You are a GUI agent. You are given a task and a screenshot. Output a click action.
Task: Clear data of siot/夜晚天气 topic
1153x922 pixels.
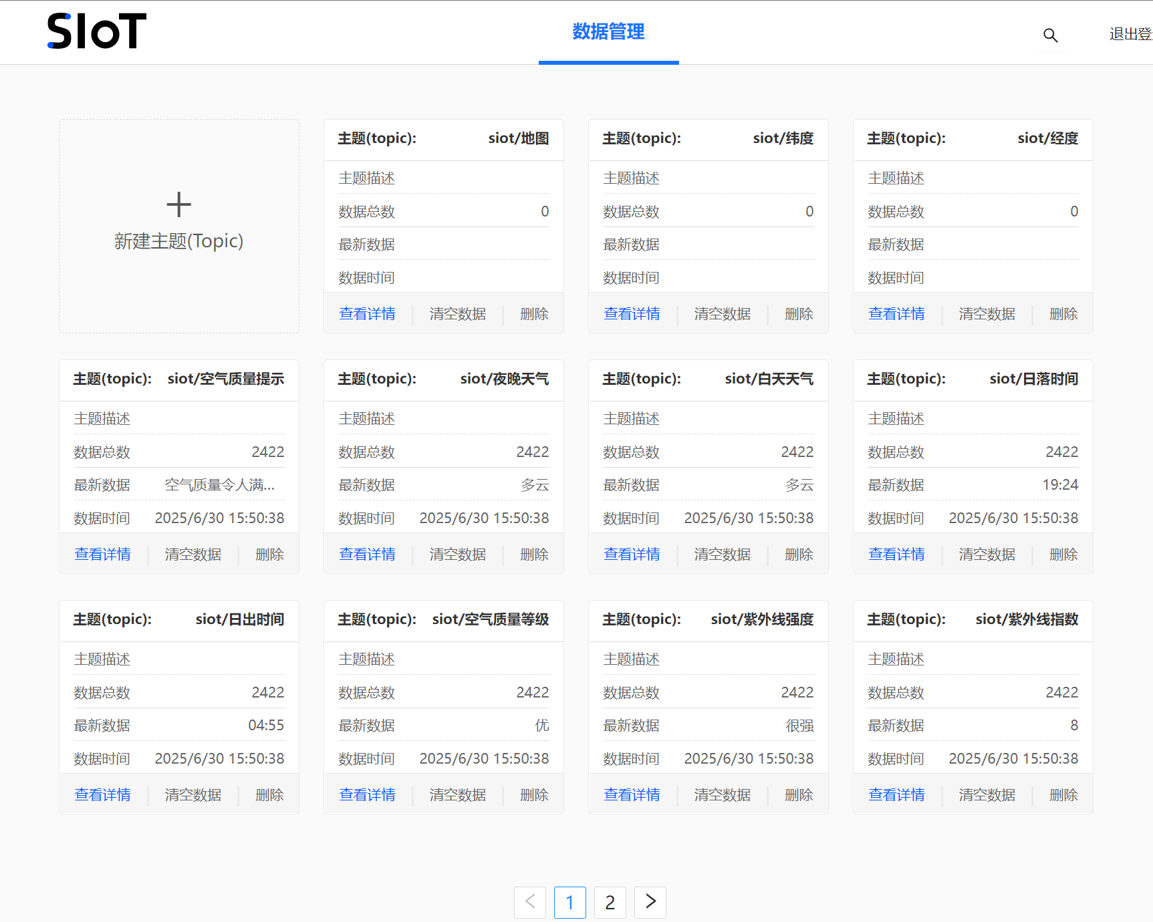[x=458, y=554]
